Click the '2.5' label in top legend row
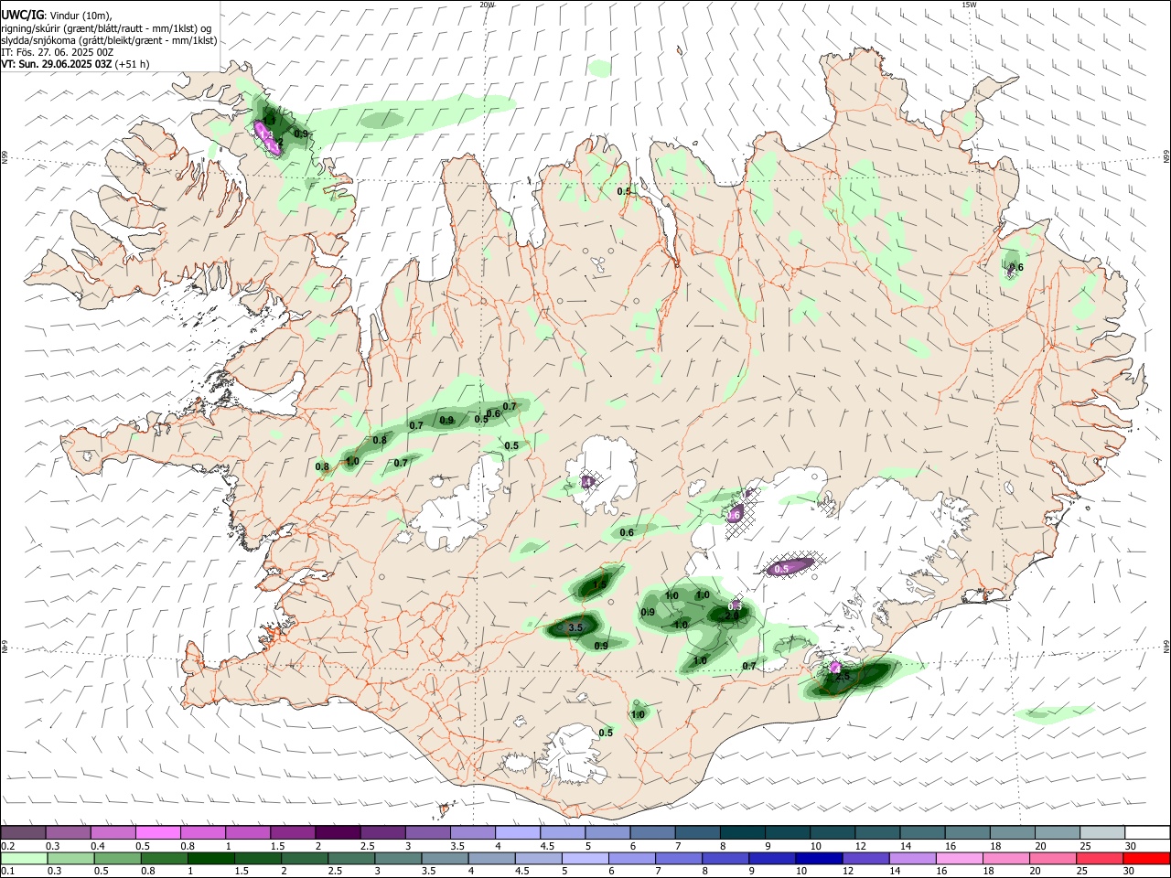The image size is (1171, 878). (368, 846)
